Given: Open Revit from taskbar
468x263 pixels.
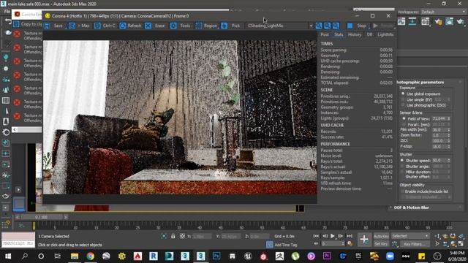Looking at the screenshot, I should 154,256.
